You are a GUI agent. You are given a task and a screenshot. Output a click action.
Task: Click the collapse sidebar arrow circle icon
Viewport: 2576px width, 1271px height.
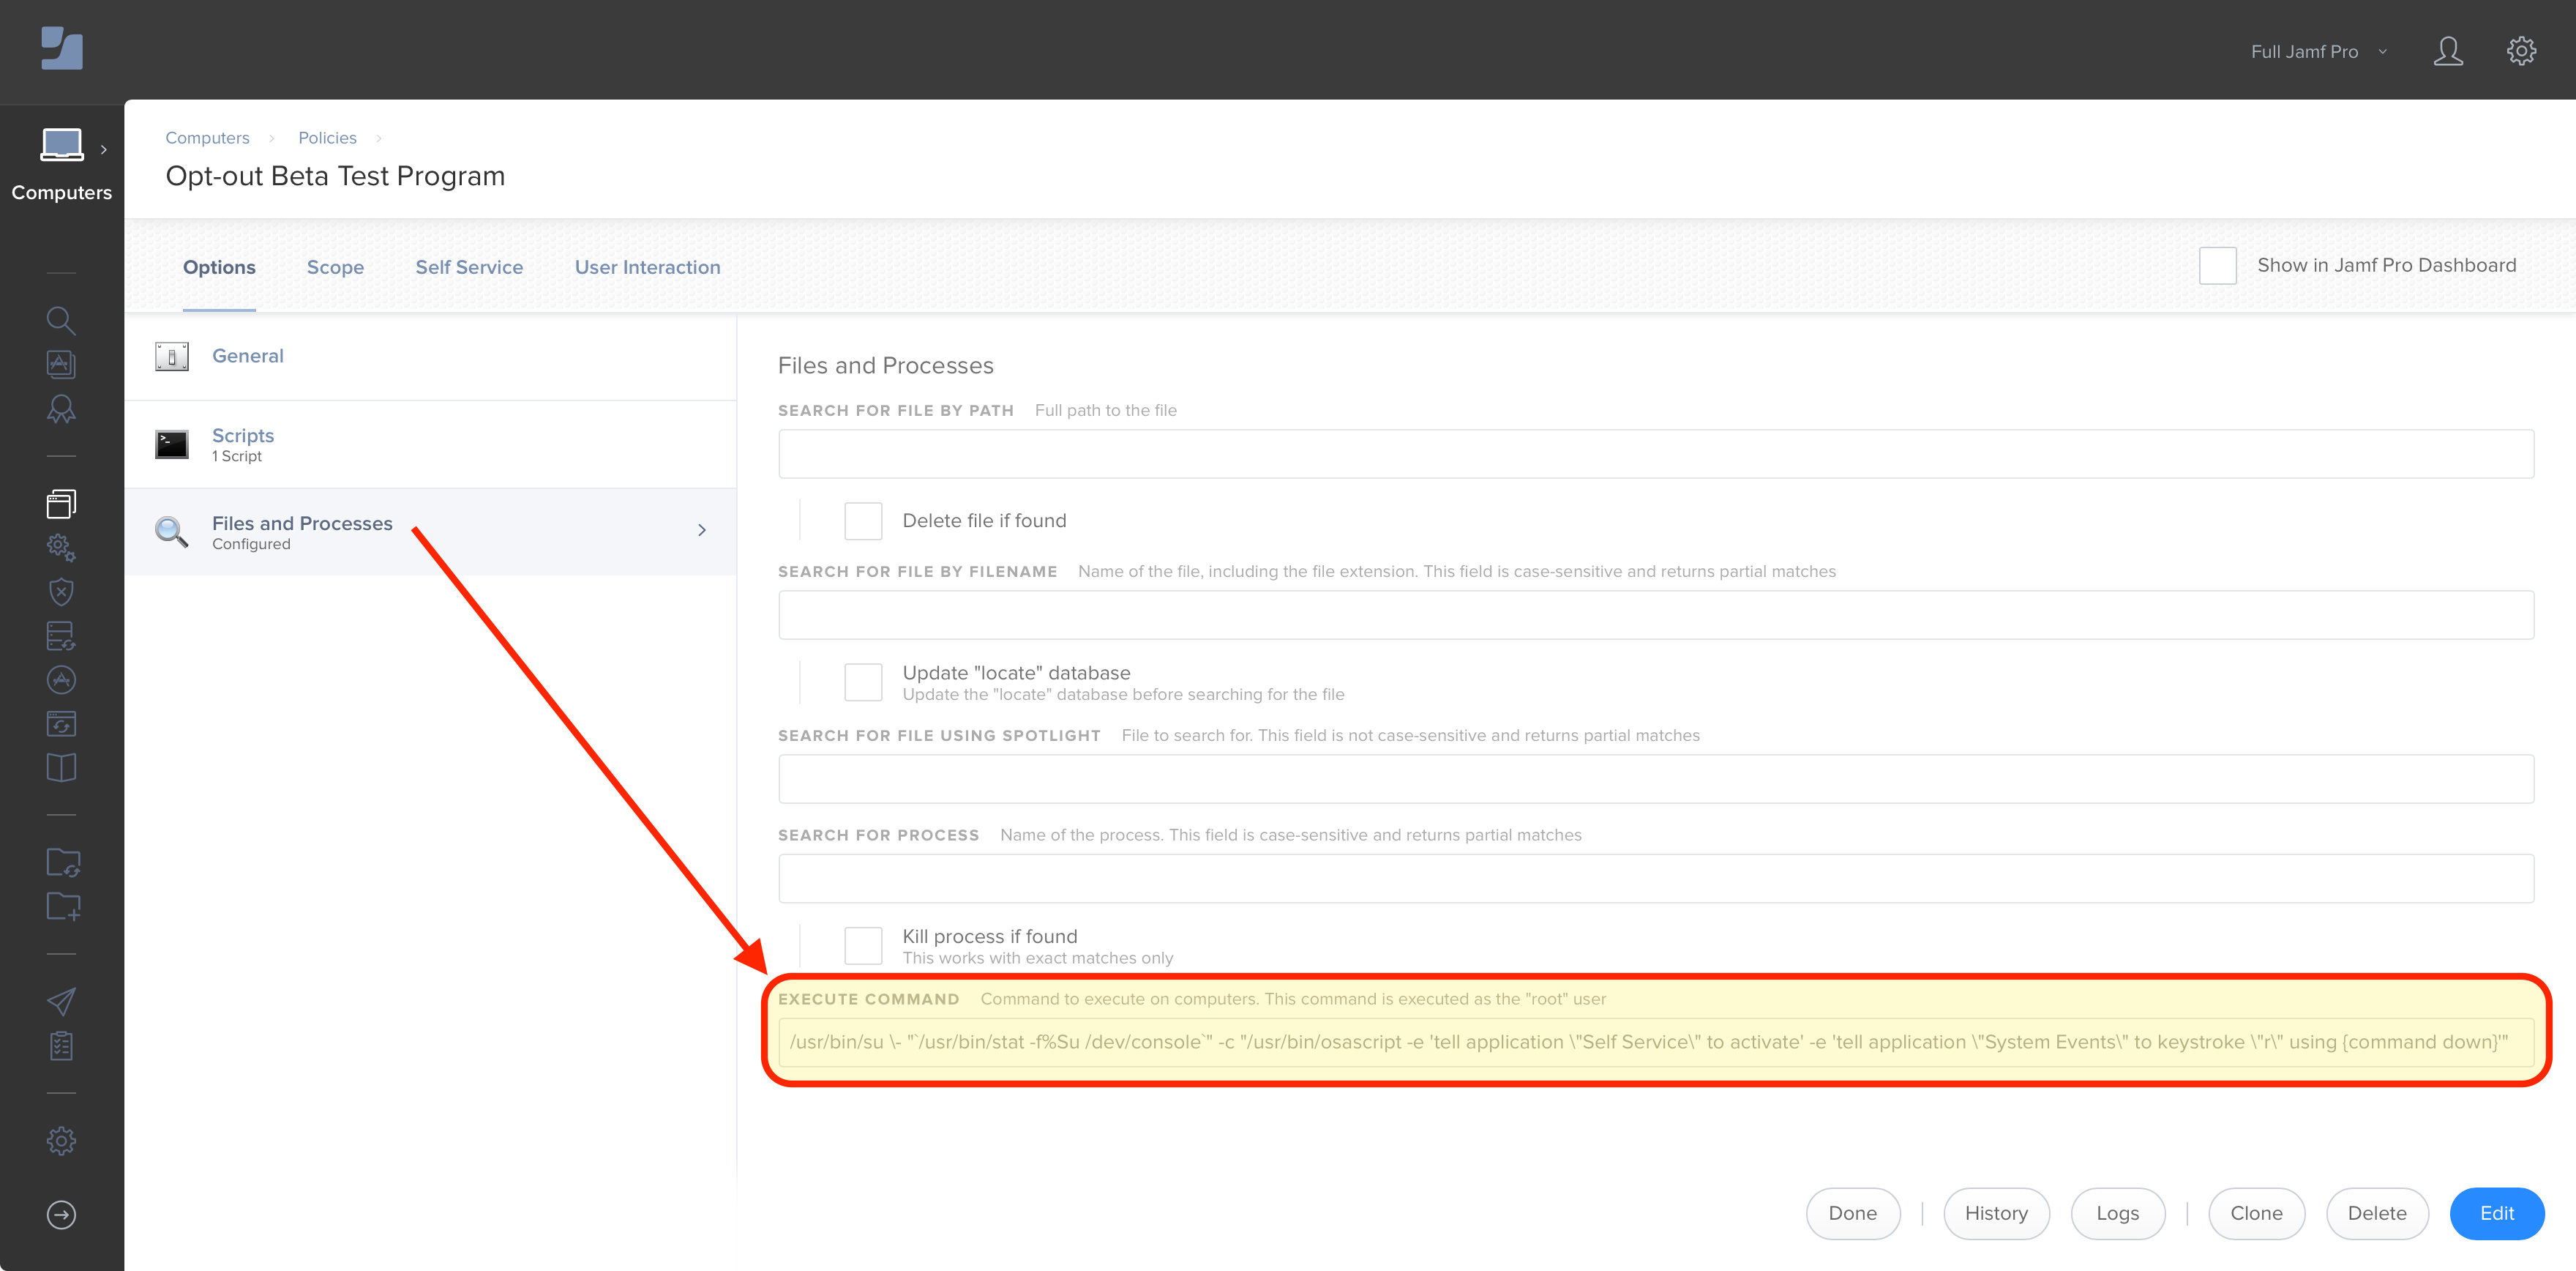tap(61, 1214)
